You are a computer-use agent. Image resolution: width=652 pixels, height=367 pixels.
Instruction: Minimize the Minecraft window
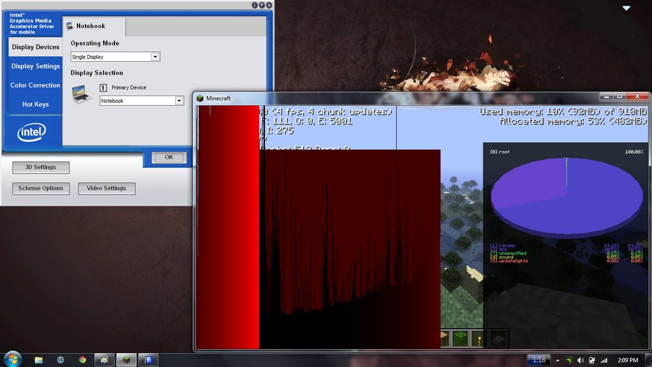click(x=606, y=97)
